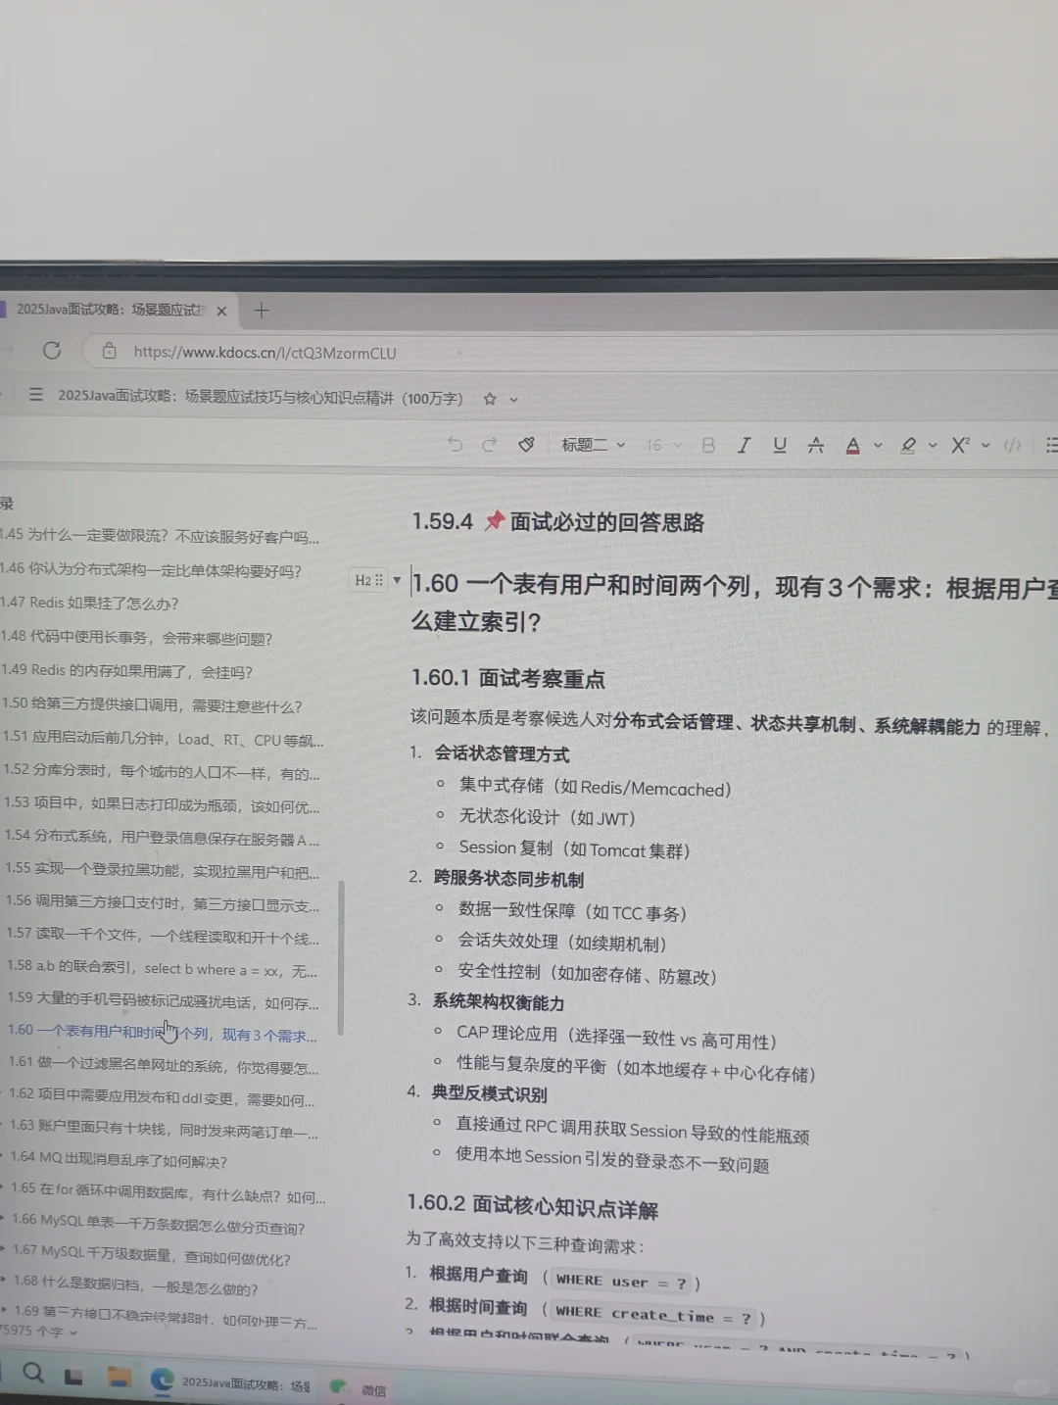Viewport: 1058px width, 1405px height.
Task: Open outline item 1.45 为什么一定要做限流
Action: pos(160,536)
